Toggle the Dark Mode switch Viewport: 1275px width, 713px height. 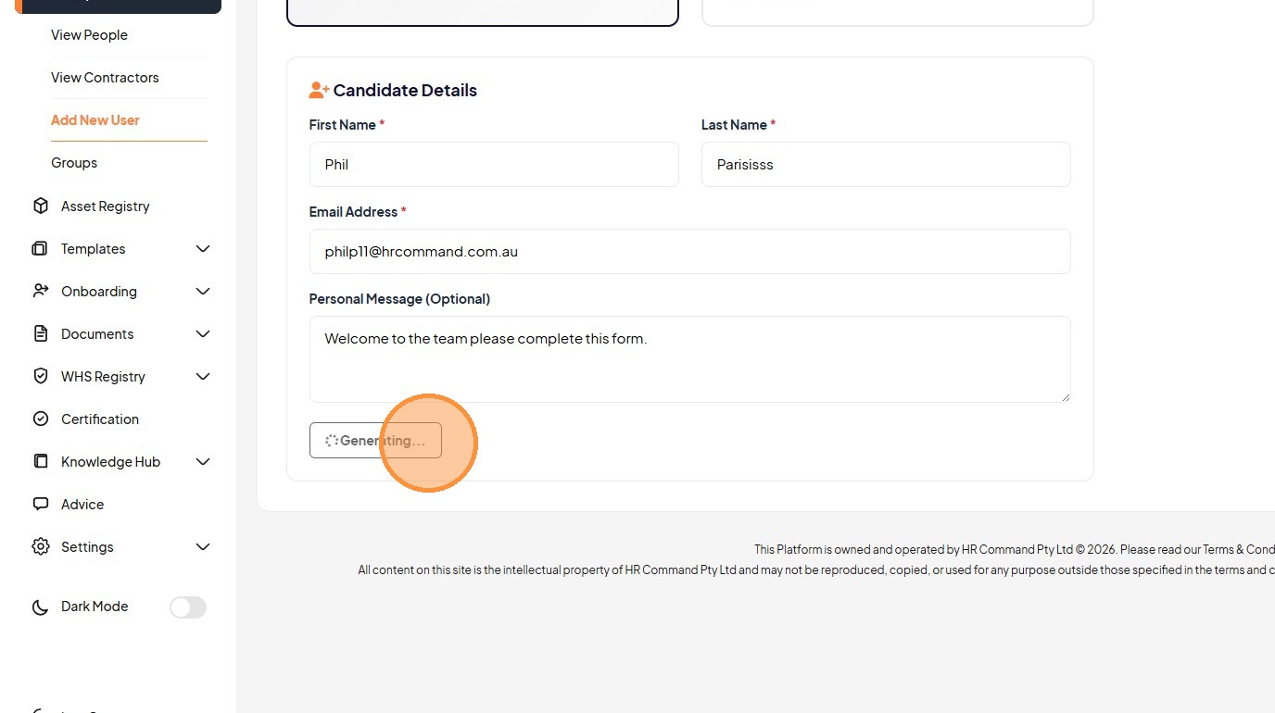[x=187, y=607]
